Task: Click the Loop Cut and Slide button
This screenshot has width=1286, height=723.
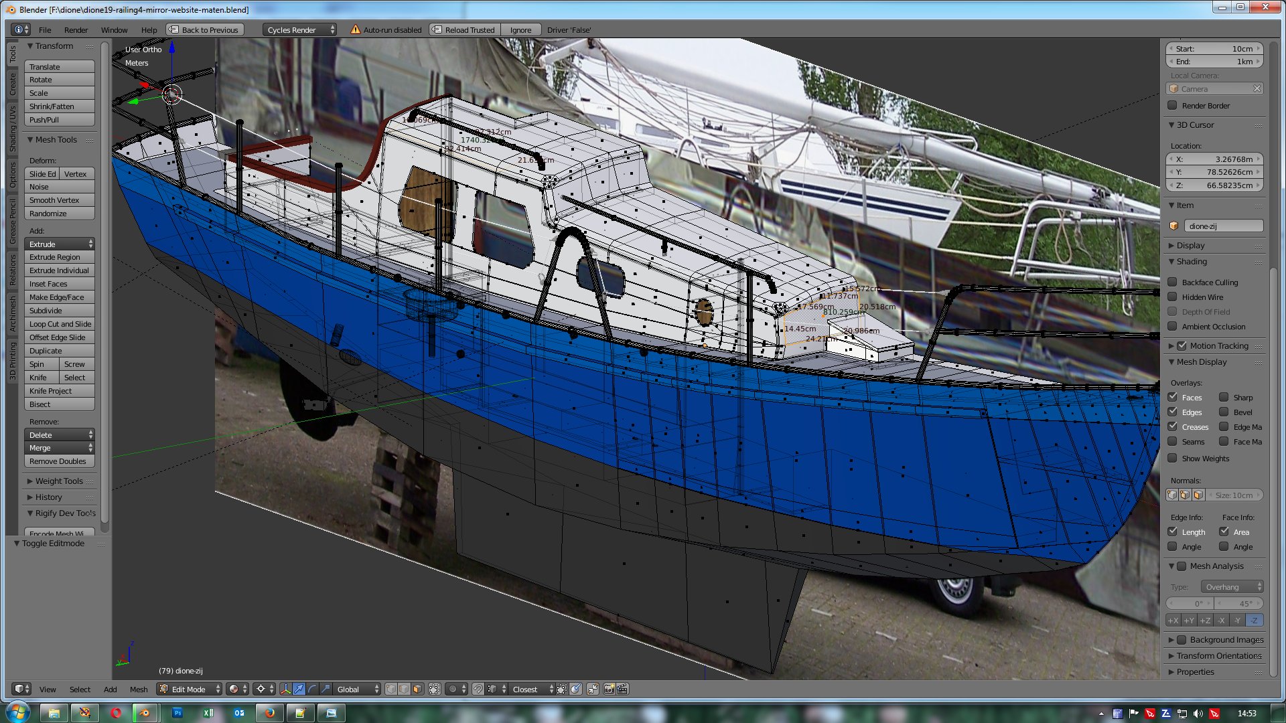Action: (60, 324)
